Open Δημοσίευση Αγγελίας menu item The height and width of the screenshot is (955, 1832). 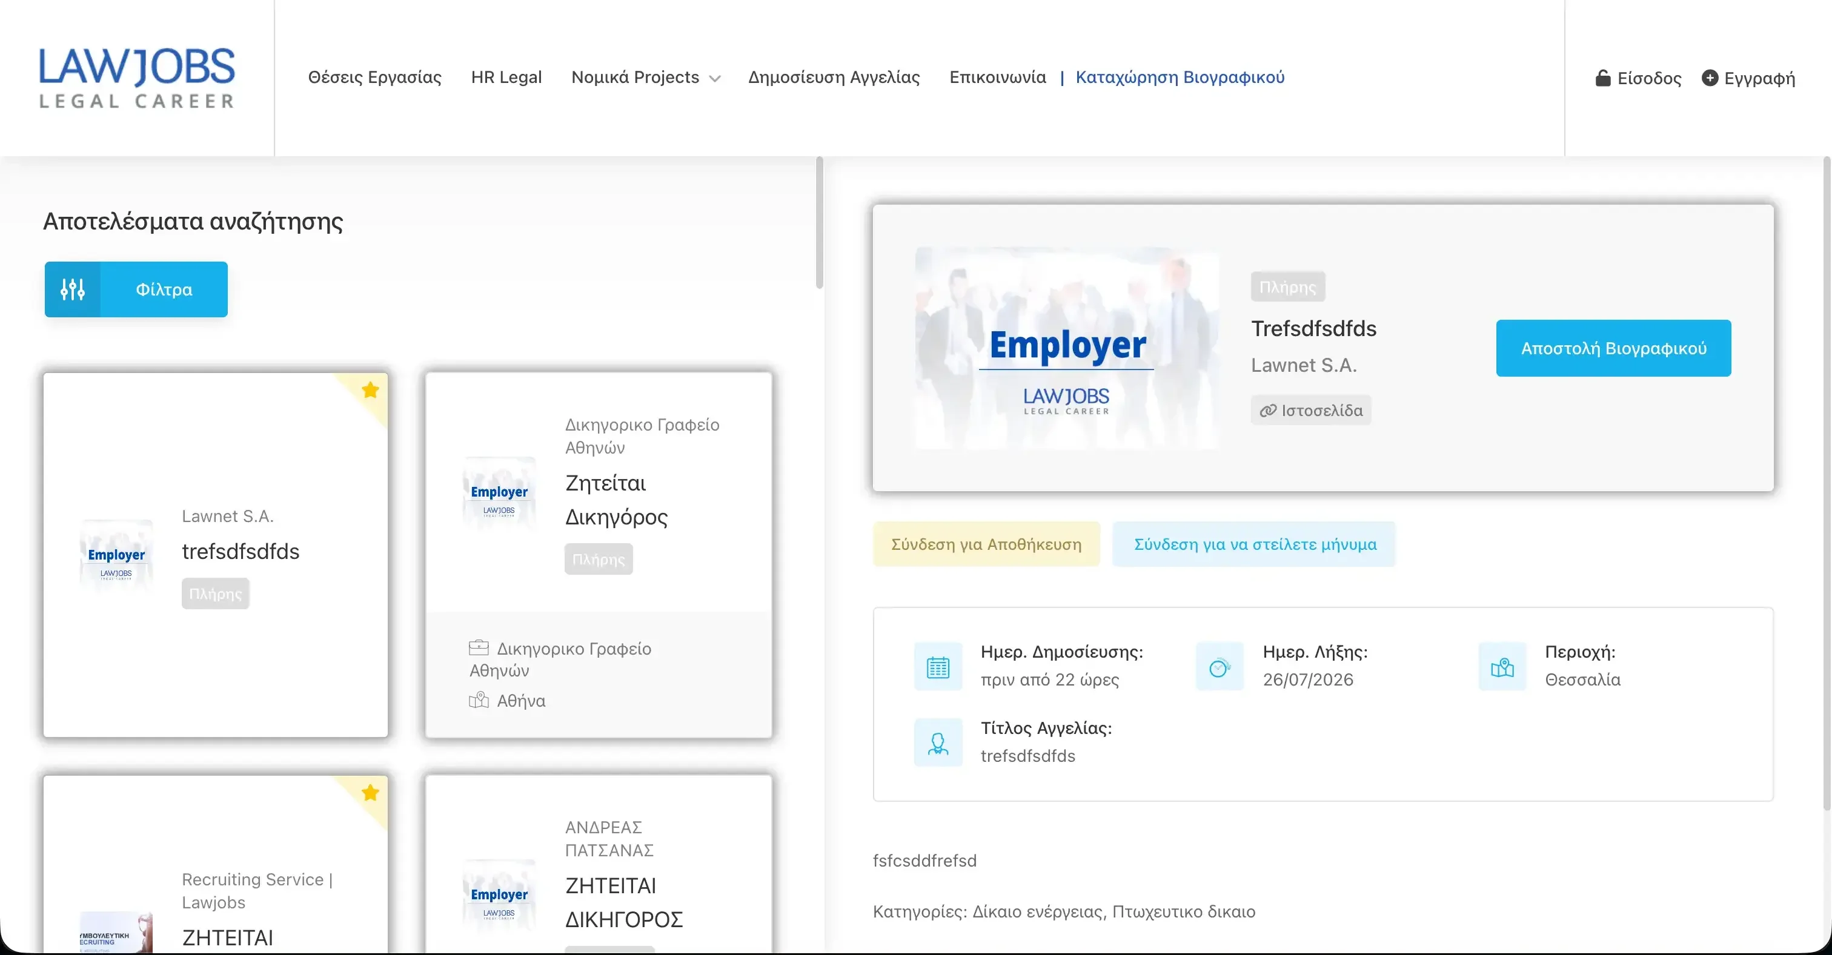coord(834,78)
